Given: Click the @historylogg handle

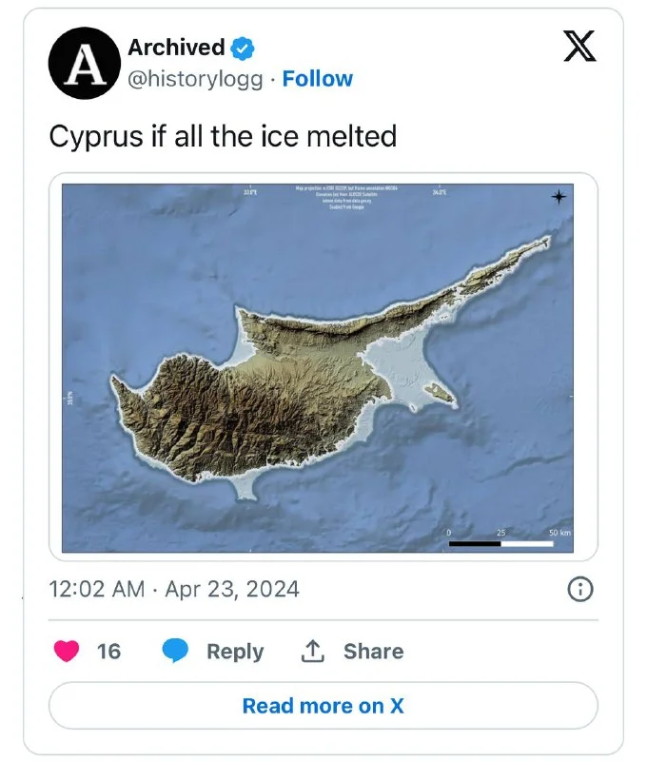Looking at the screenshot, I should (x=195, y=79).
